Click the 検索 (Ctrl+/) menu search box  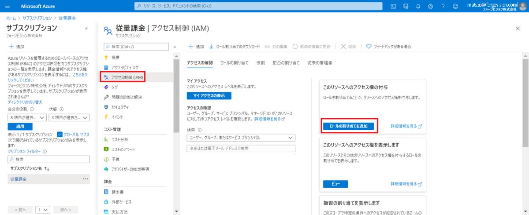coord(136,47)
